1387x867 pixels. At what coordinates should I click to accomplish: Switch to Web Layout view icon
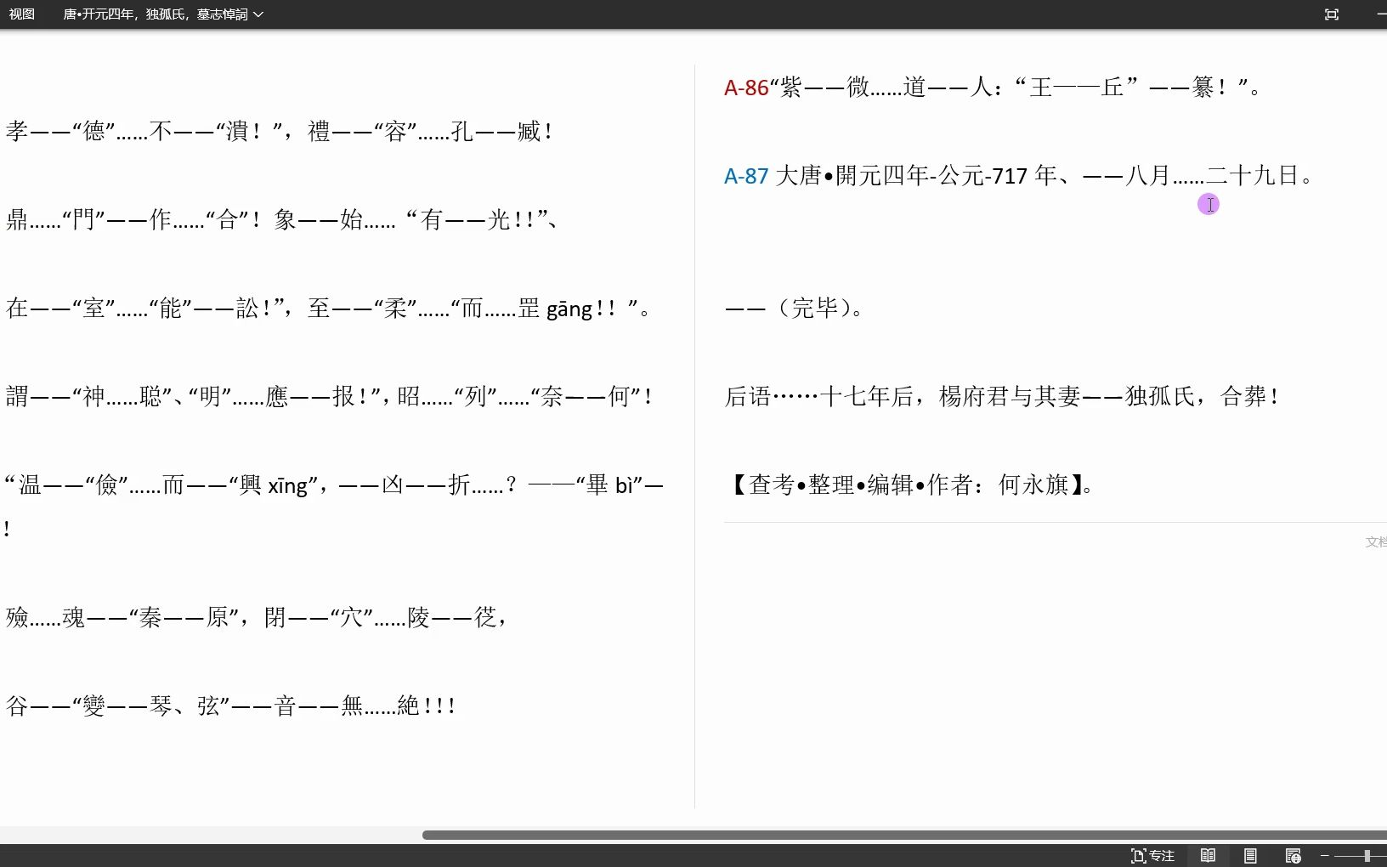1293,856
